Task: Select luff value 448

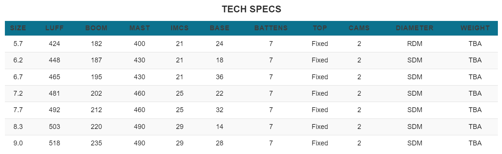Action: coord(54,60)
